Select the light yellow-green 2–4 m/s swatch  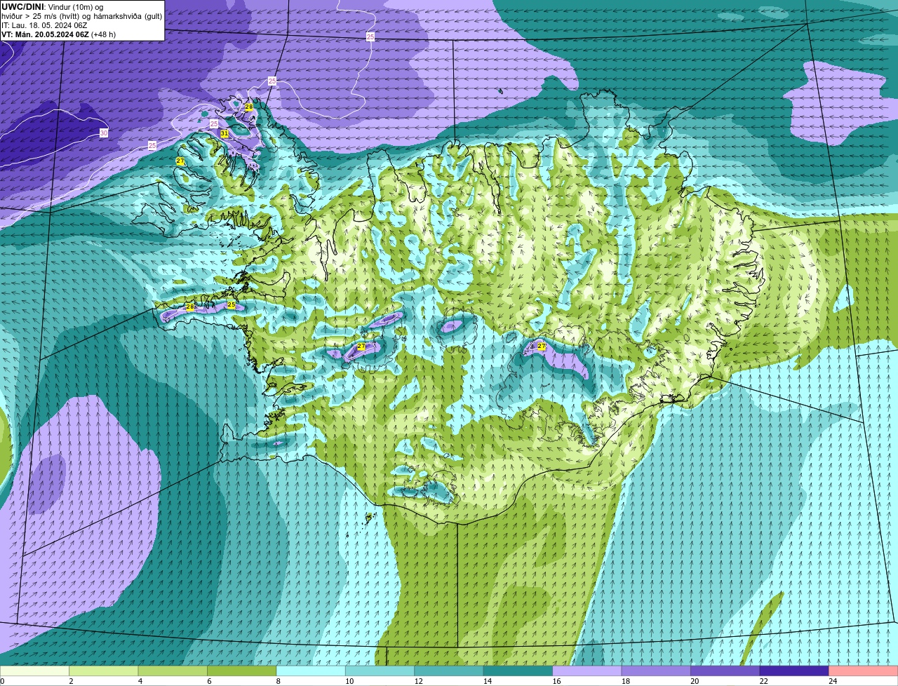[x=104, y=671]
